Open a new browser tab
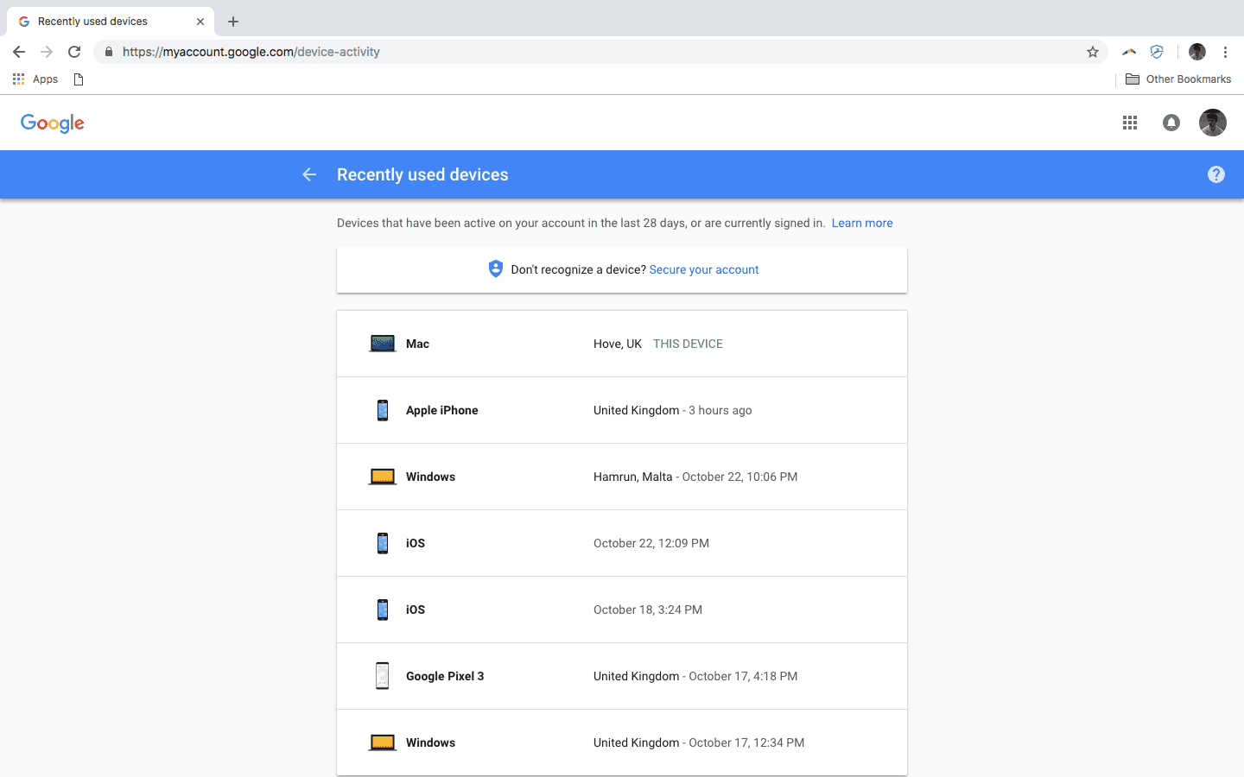 233,22
